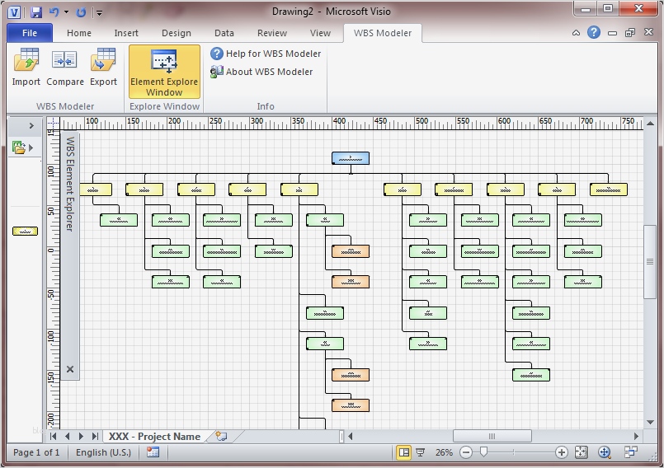Click the blue Help question icon

point(594,32)
